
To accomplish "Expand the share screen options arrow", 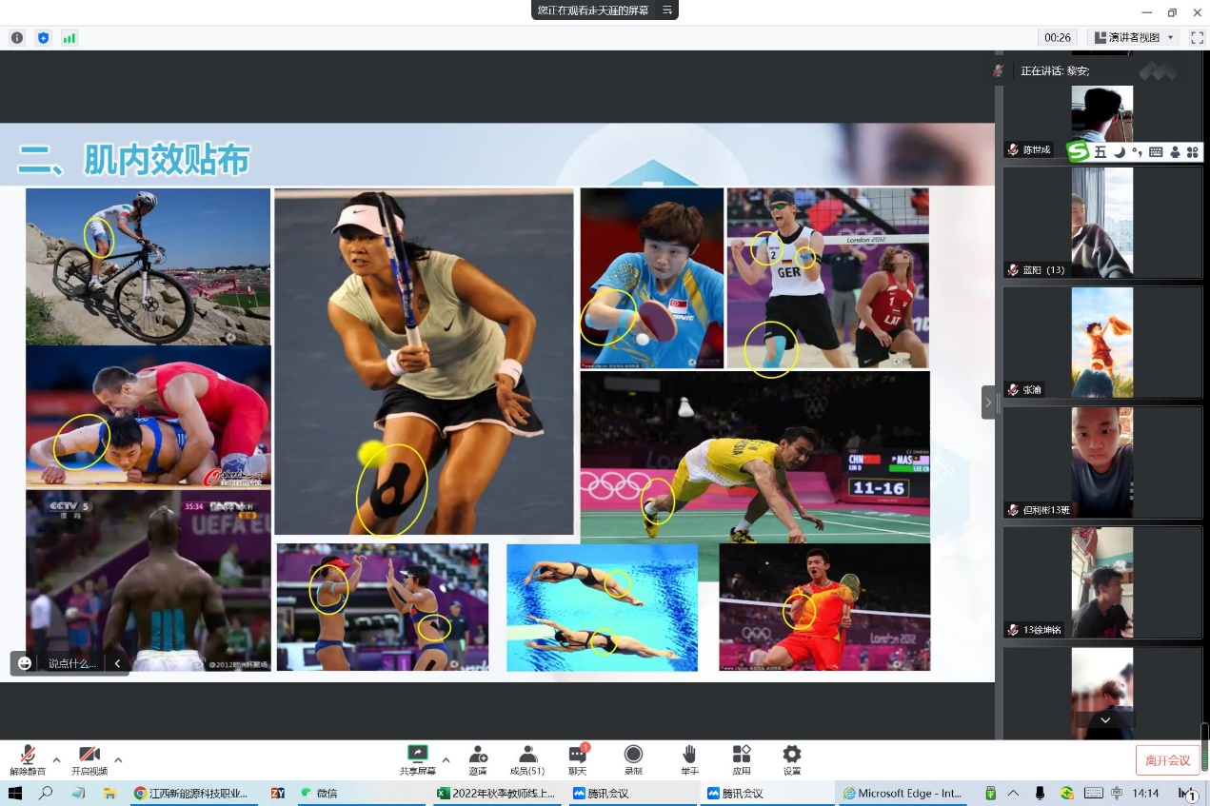I will (446, 760).
